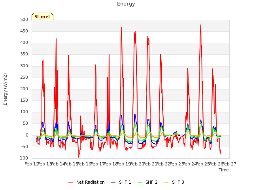Click the -100 y-axis tick label
Image resolution: width=253 pixels, height=190 pixels.
(23, 158)
